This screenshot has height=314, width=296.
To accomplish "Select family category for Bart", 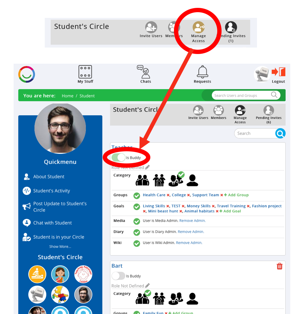I will point(159,298).
